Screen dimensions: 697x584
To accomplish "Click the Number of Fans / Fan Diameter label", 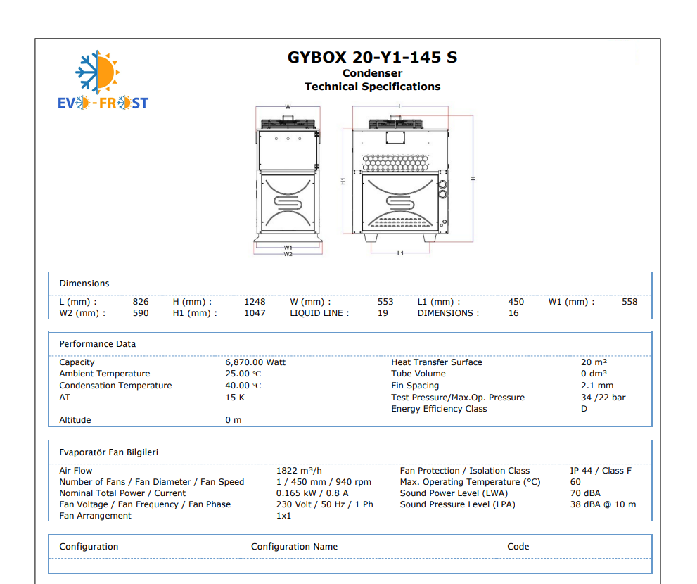I will click(x=152, y=482).
